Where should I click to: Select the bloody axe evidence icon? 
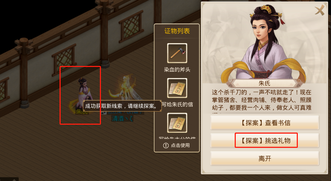pos(177,53)
